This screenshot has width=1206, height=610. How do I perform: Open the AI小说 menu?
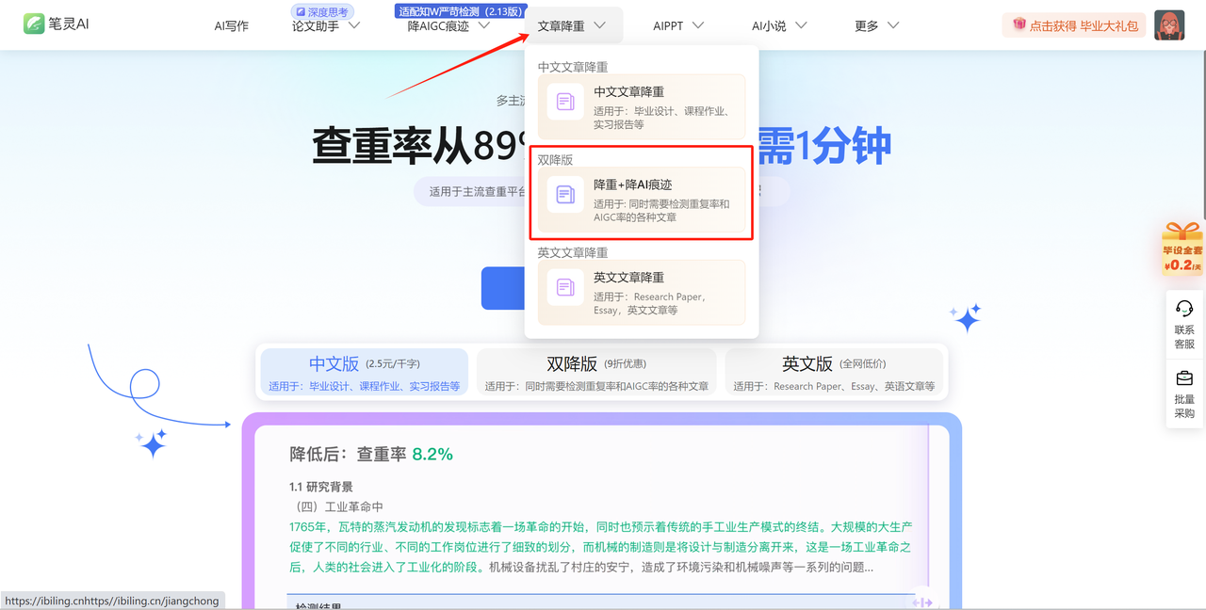pos(769,26)
